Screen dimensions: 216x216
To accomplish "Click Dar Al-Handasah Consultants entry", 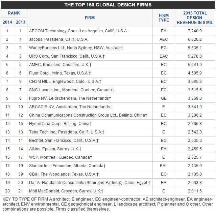I will coord(90,183).
